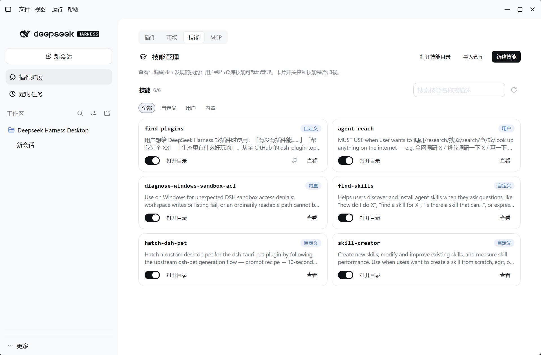This screenshot has height=355, width=541.
Task: Toggle the skill-creator skill off
Action: [x=346, y=275]
